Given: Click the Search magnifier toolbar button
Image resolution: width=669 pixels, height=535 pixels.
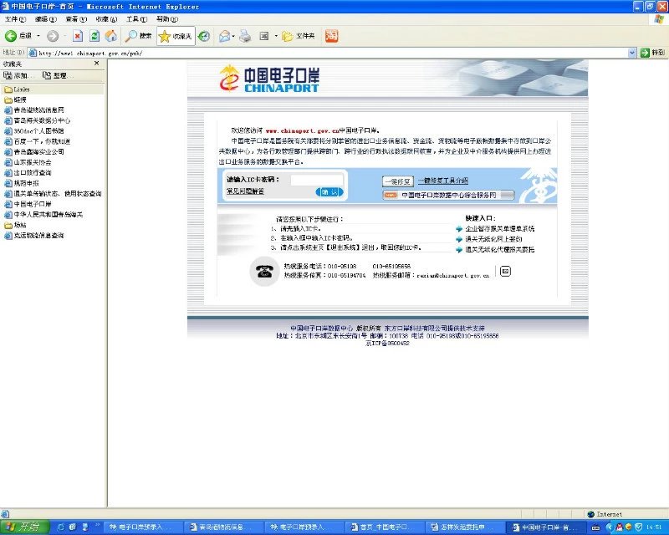Looking at the screenshot, I should [x=138, y=36].
